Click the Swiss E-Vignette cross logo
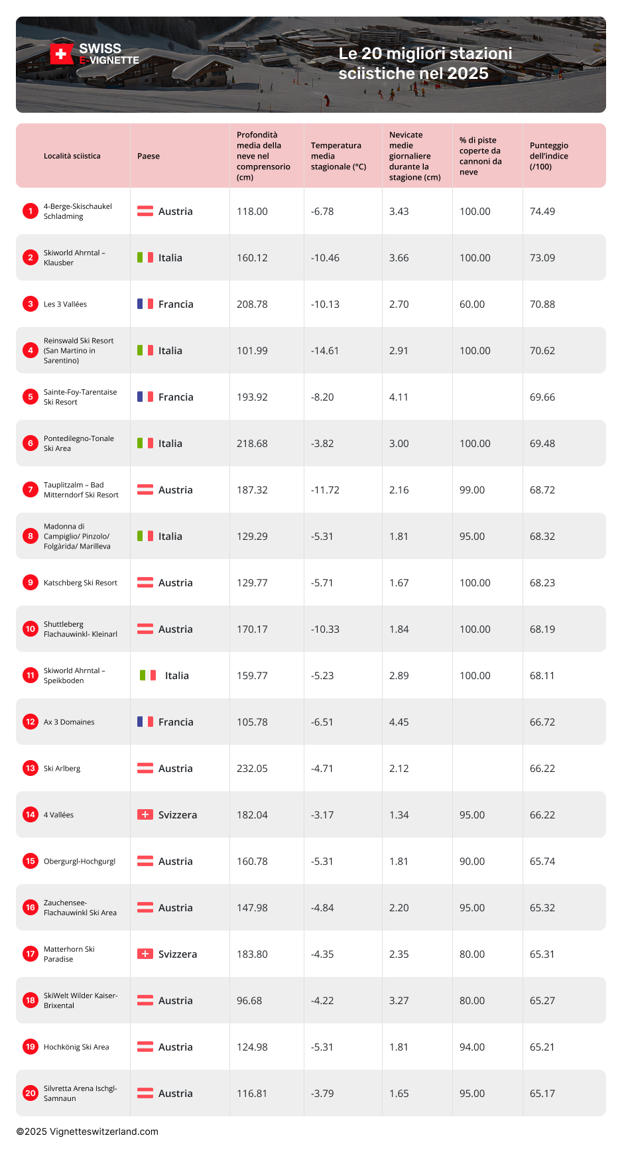Viewport: 622px width, 1156px height. [62, 54]
